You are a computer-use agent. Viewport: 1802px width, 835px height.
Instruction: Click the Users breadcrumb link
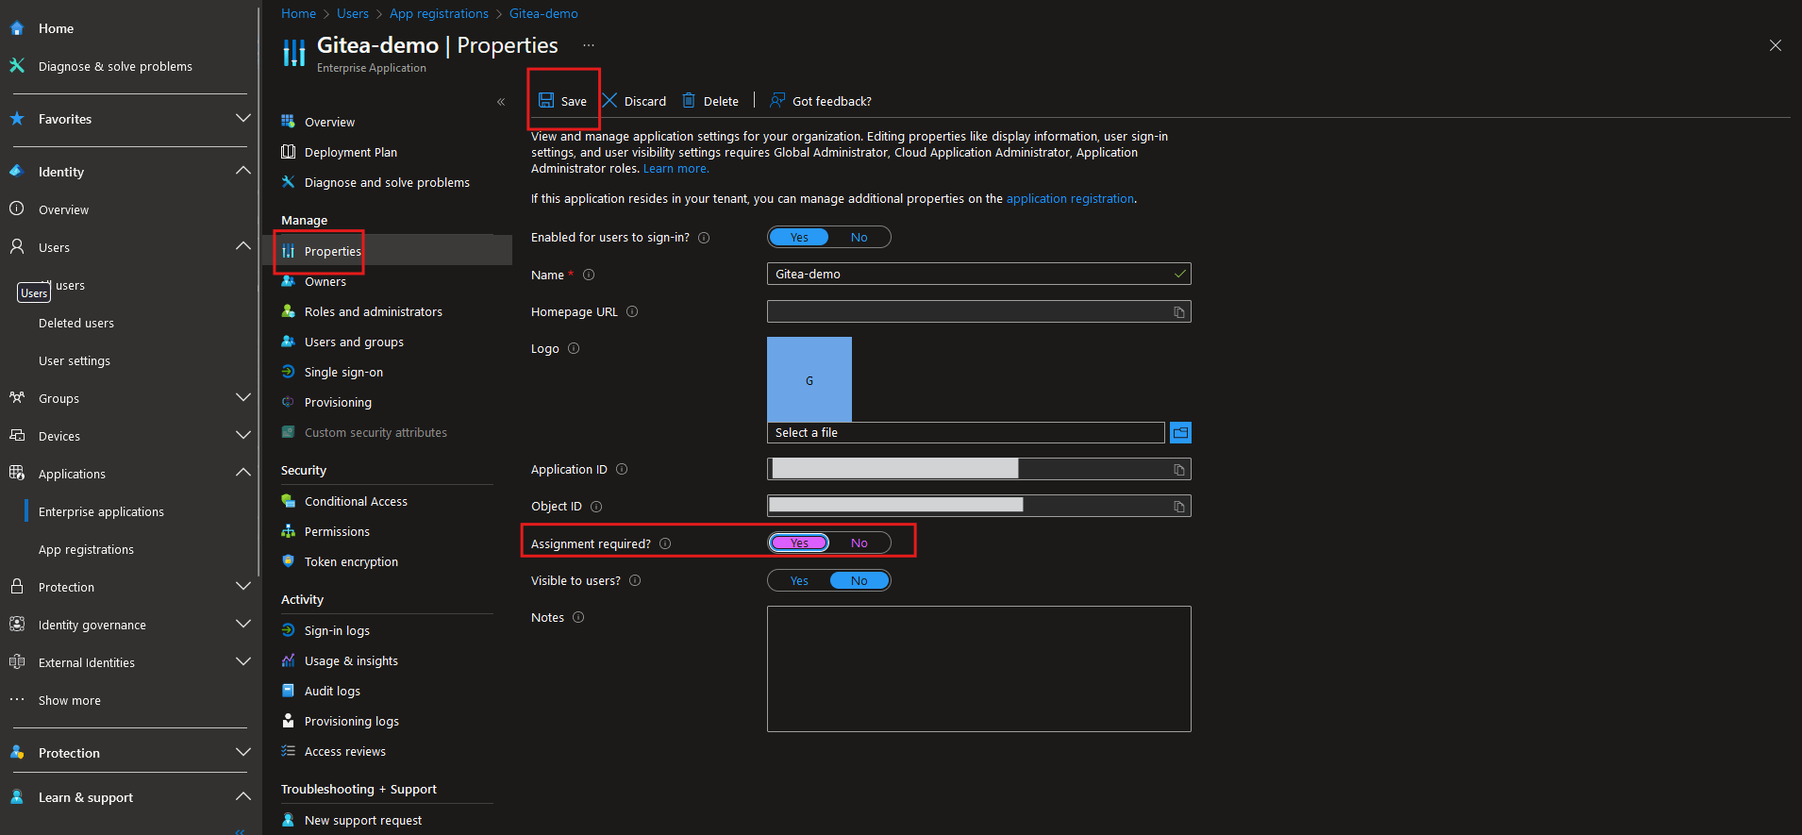click(353, 13)
